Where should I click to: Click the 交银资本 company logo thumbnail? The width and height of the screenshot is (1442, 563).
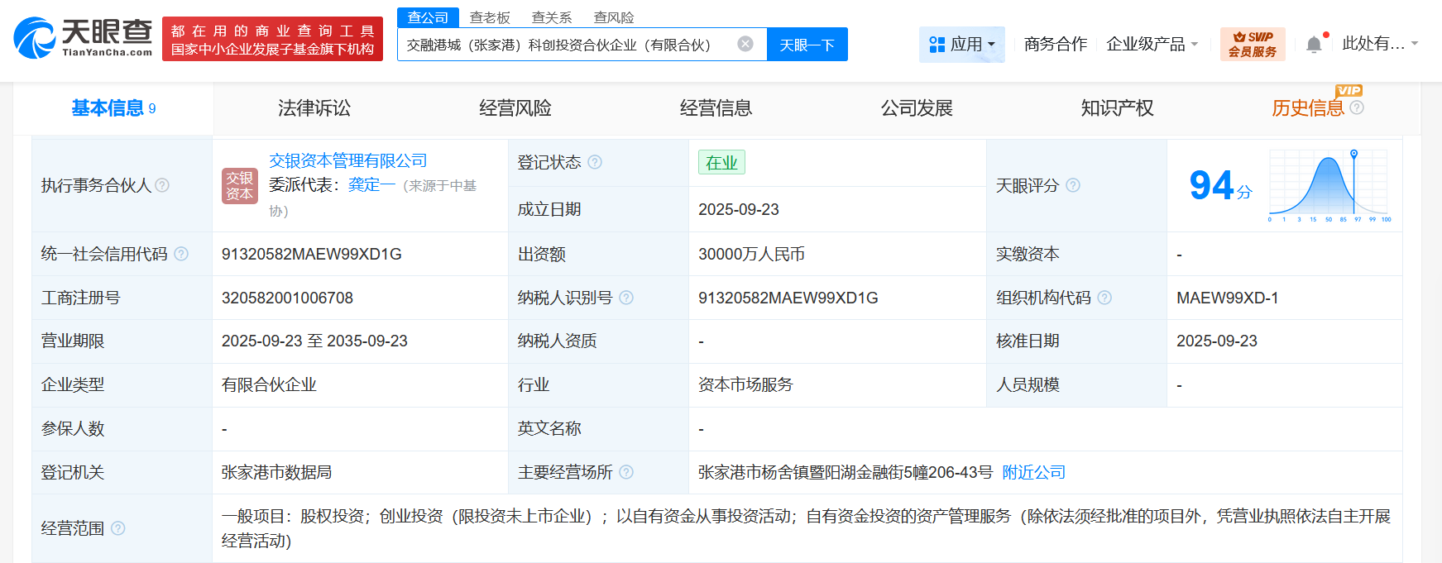tap(240, 185)
